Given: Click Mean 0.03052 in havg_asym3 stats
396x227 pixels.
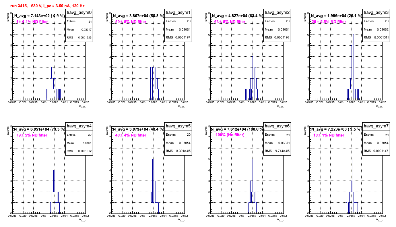Looking at the screenshot, I should click(376, 29).
